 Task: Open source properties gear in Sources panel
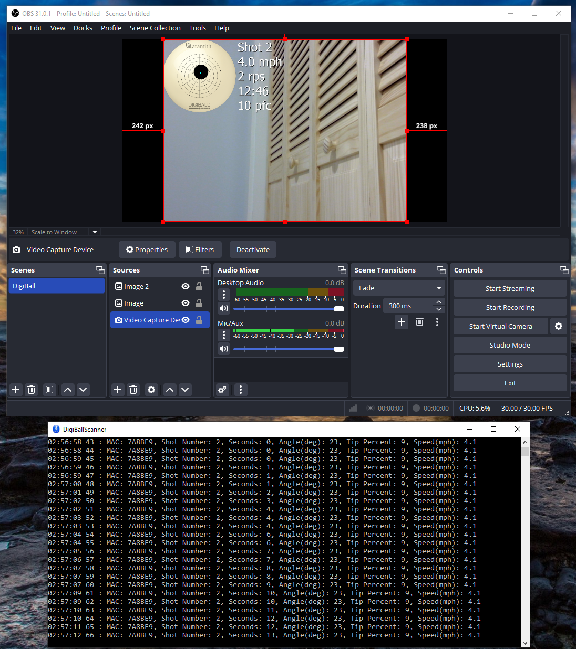(x=151, y=390)
